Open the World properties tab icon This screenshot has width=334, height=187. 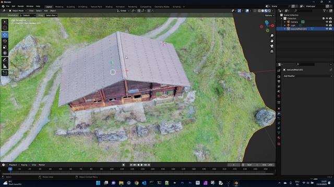point(279,97)
